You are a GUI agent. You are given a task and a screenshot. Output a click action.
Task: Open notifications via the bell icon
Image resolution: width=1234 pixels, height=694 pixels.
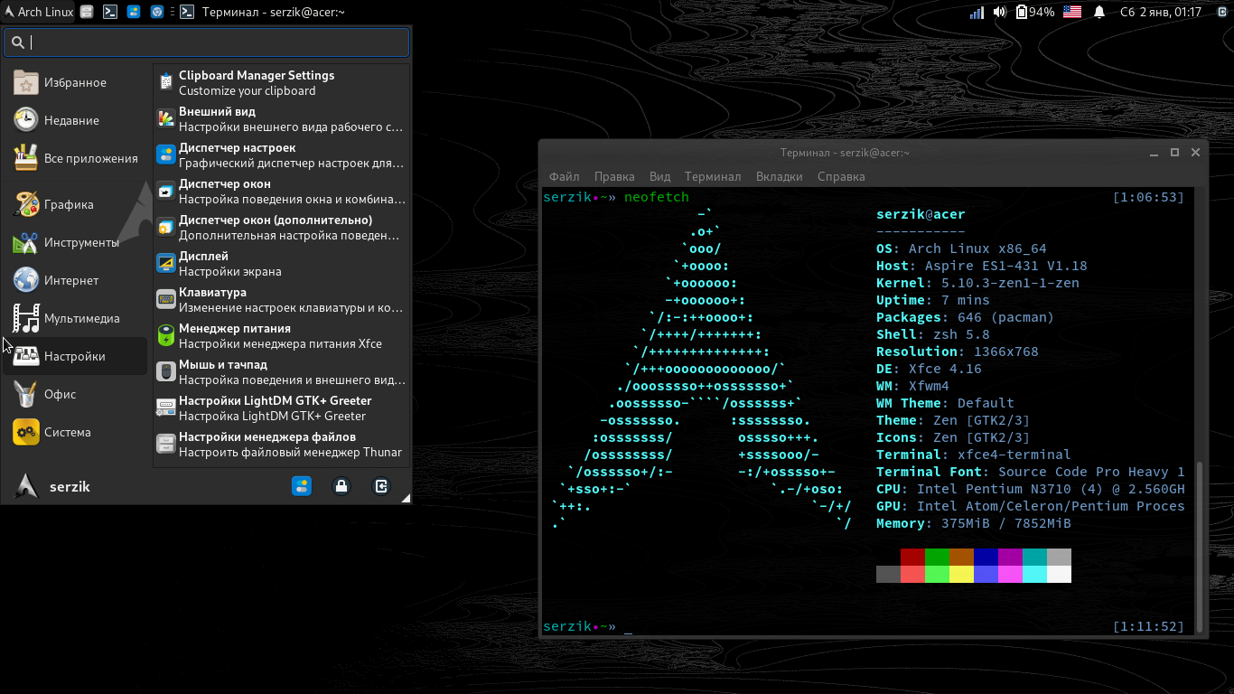click(1098, 12)
